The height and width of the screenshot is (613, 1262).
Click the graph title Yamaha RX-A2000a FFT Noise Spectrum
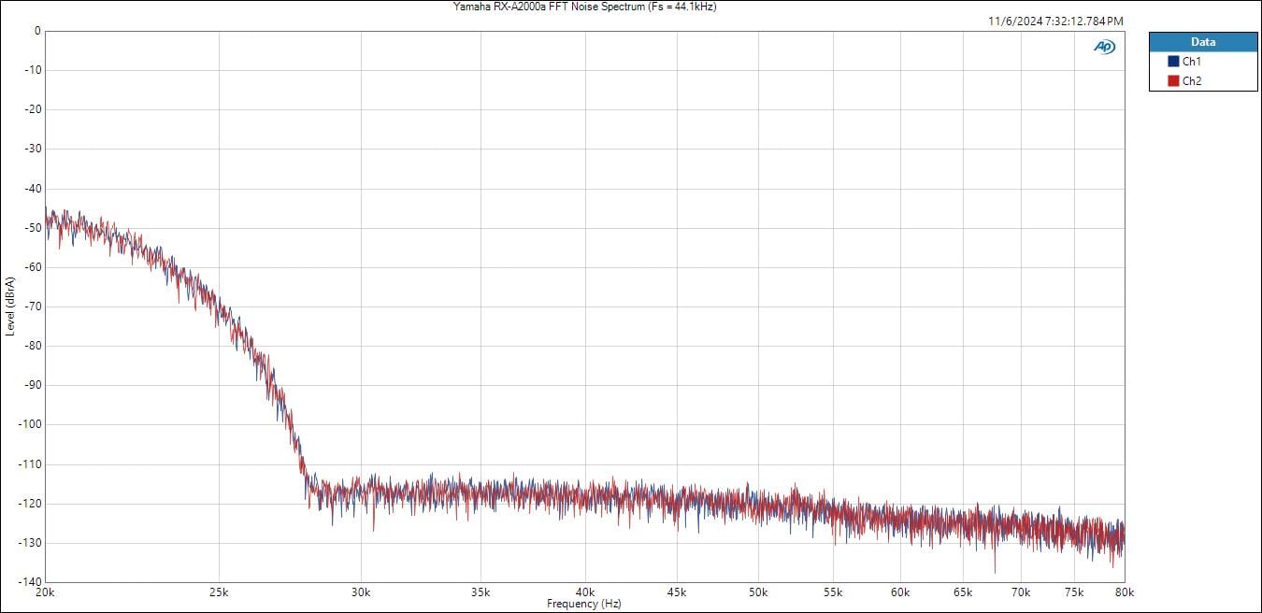pyautogui.click(x=585, y=7)
